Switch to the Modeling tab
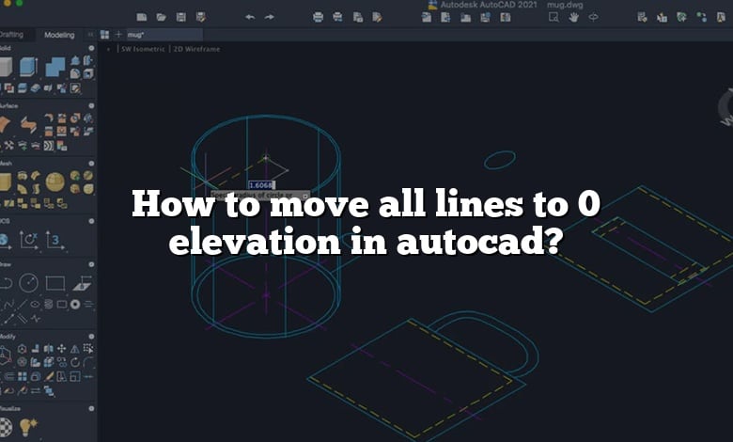Image resolution: width=733 pixels, height=442 pixels. pos(58,35)
